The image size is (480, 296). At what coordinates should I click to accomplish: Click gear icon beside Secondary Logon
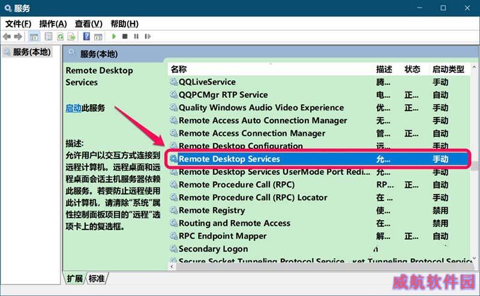[x=173, y=249]
